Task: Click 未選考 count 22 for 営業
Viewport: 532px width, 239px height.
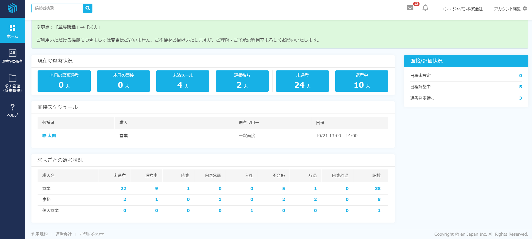Action: tap(123, 189)
